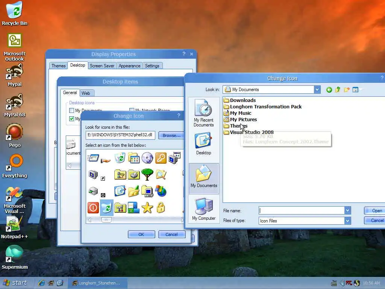The width and height of the screenshot is (385, 289).
Task: Toggle My Documents checkbox in Desktop Items
Action: pyautogui.click(x=71, y=110)
